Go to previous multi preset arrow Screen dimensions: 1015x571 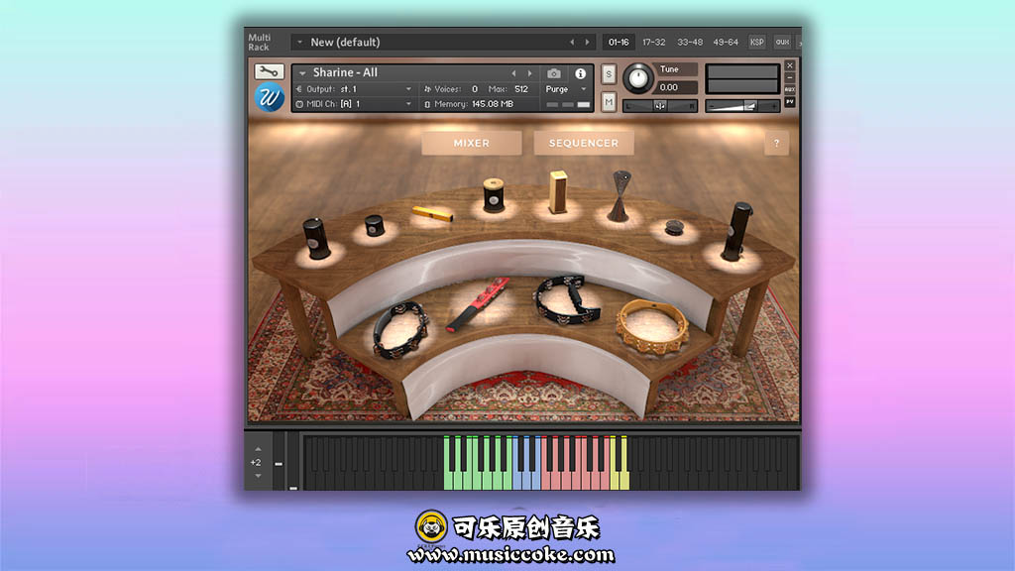[x=572, y=42]
